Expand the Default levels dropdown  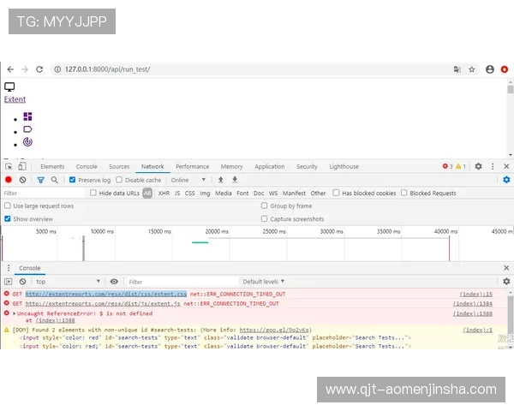(264, 281)
